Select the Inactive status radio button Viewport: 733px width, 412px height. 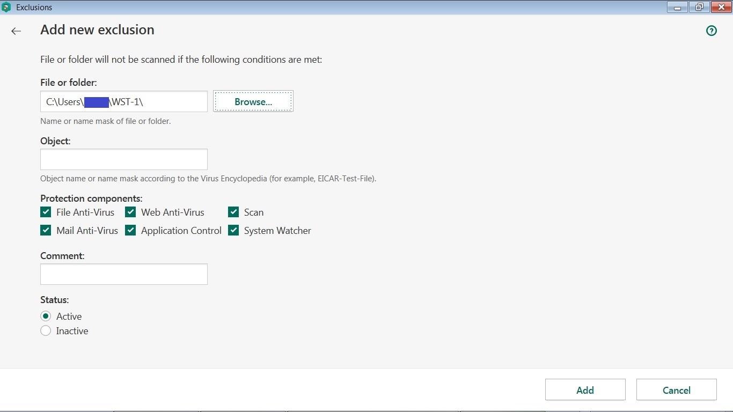coord(46,331)
